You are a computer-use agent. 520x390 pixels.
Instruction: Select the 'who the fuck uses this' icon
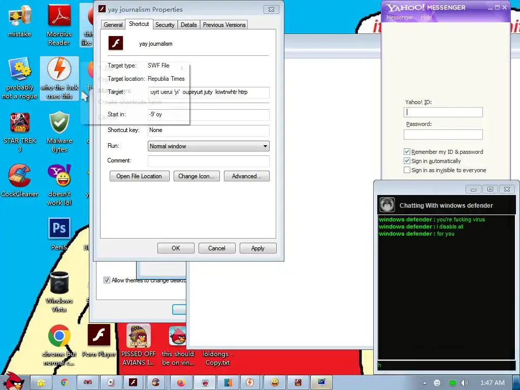click(x=59, y=78)
